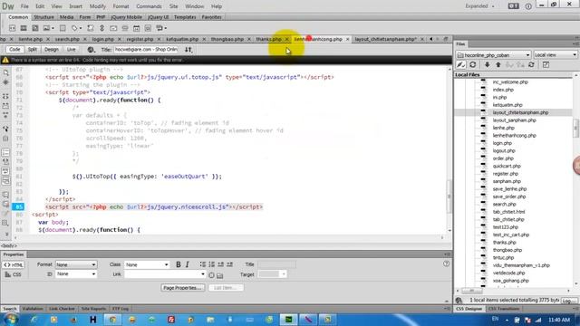The image size is (580, 326).
Task: Click Get files down arrow
Action: click(488, 64)
